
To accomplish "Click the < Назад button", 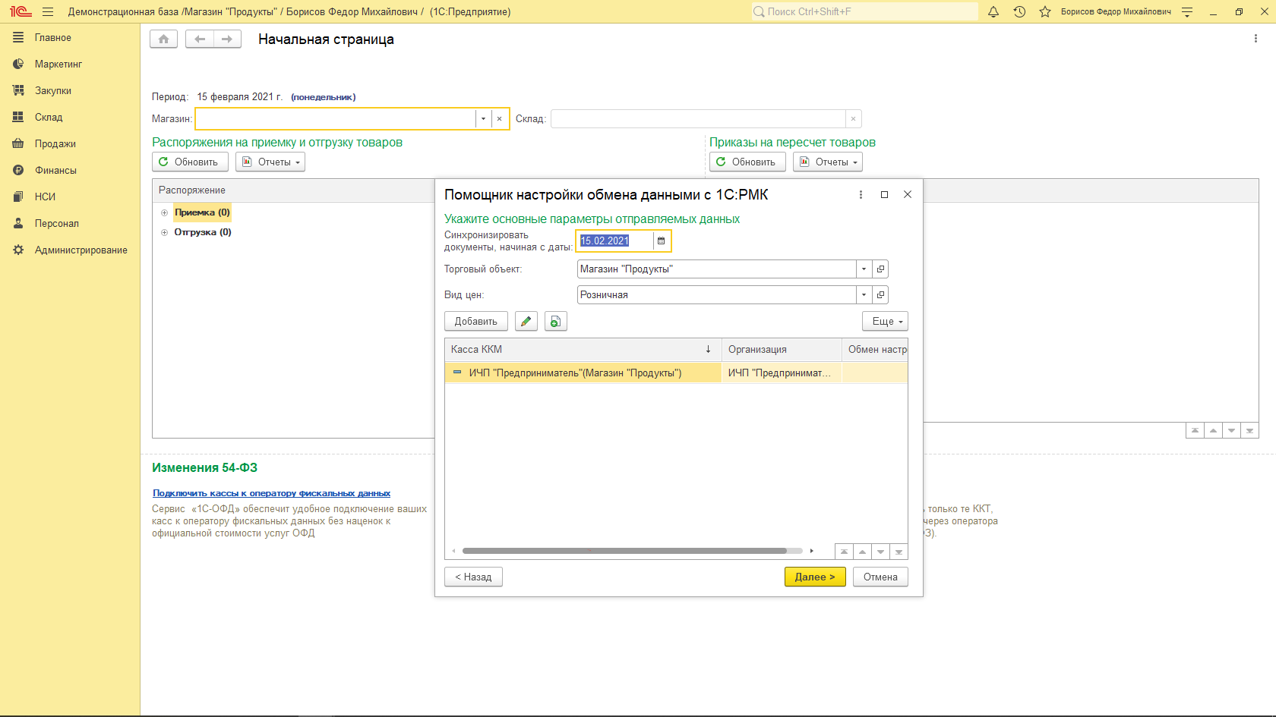I will pos(473,577).
